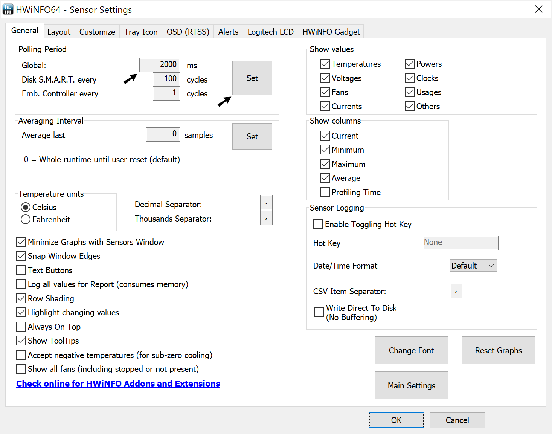
Task: Click the Disk S.M.A.R.T. cycles field
Action: pos(166,79)
